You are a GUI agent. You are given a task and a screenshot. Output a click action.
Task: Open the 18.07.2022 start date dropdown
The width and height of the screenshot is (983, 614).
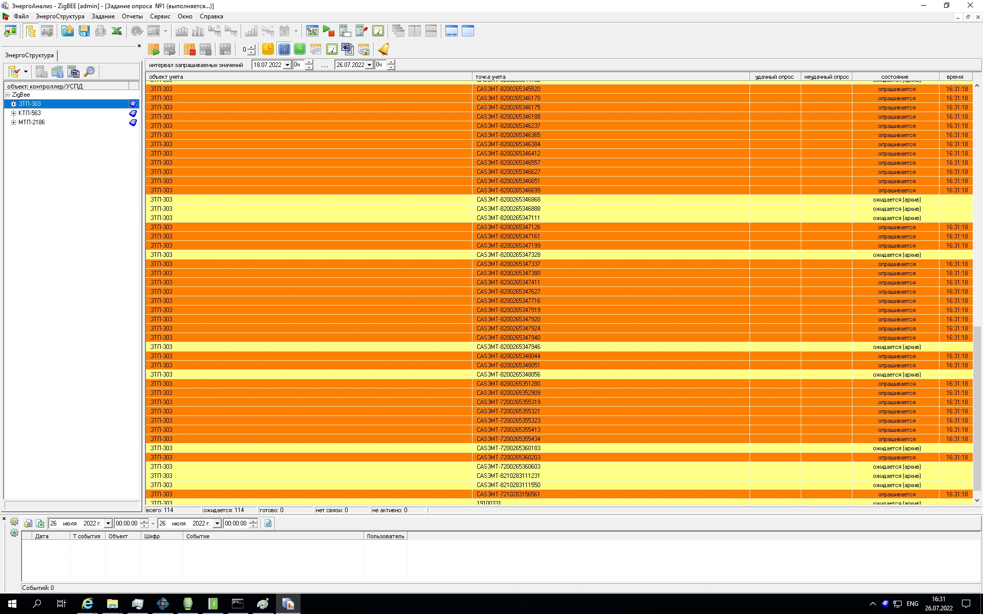(x=287, y=65)
